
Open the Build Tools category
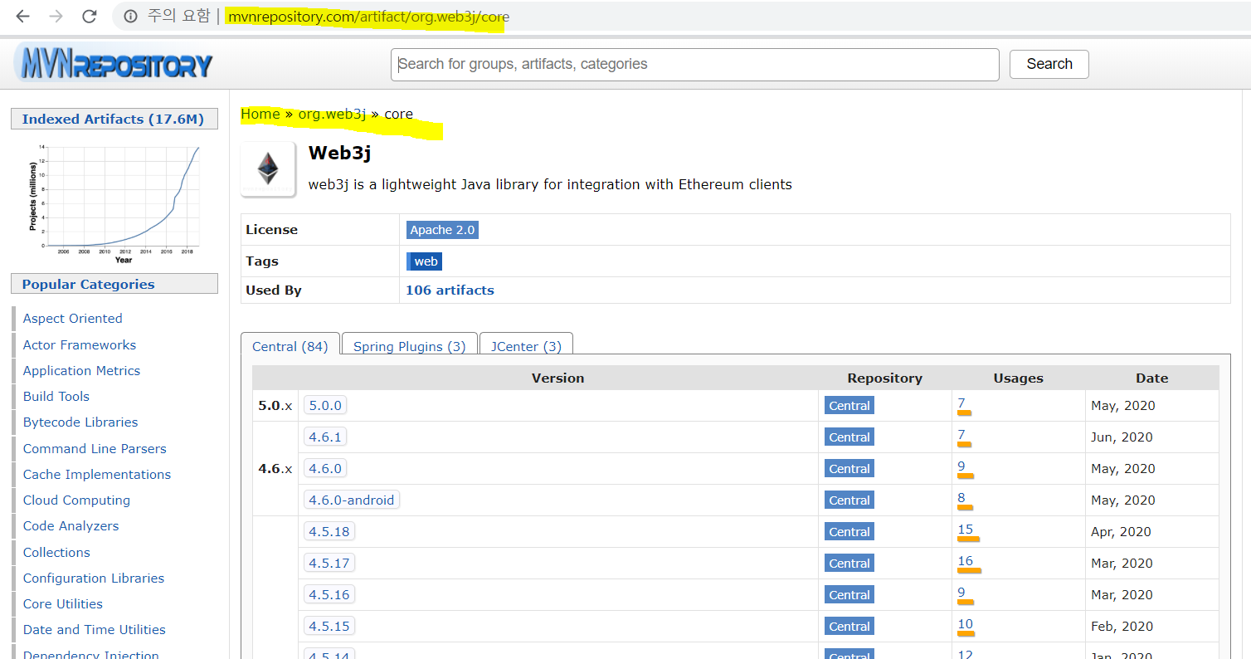point(56,397)
